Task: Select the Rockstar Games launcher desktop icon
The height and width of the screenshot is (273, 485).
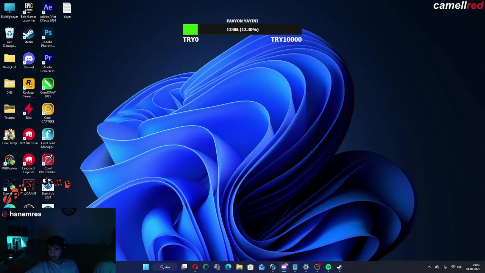Action: coord(29,88)
